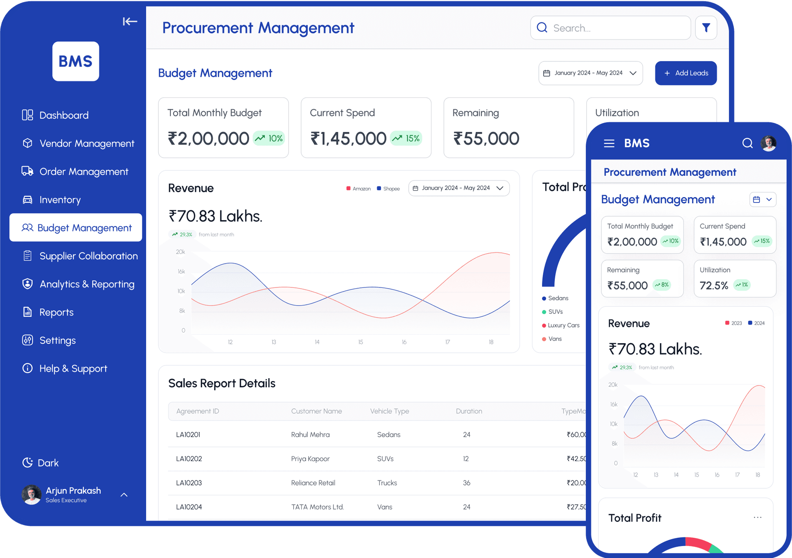Collapse the sidebar using the arrow icon
This screenshot has height=558, width=792.
130,21
